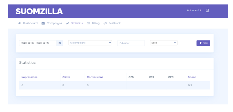Click the Impressions value 0 cell
233x112 pixels.
[40, 85]
